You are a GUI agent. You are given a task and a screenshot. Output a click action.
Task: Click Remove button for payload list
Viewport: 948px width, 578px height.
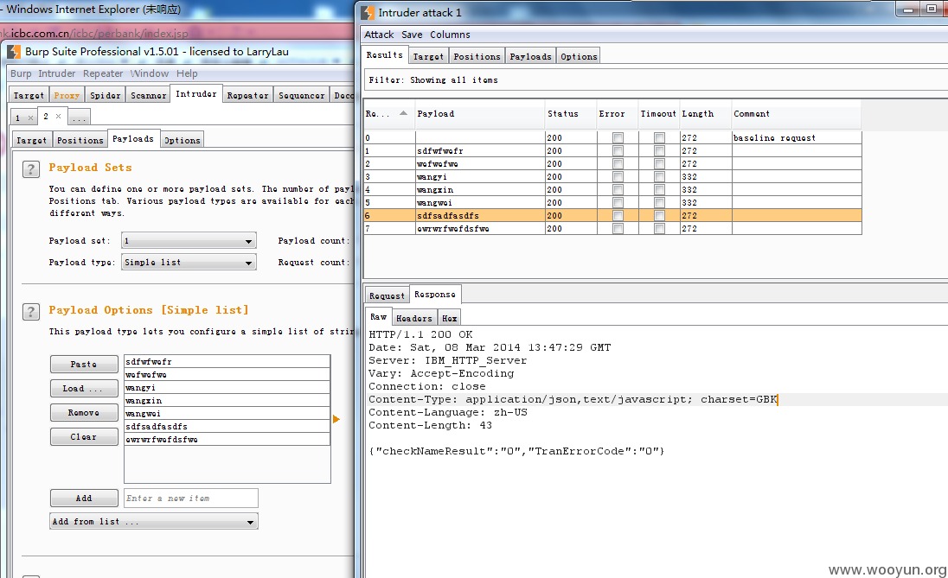tap(83, 412)
